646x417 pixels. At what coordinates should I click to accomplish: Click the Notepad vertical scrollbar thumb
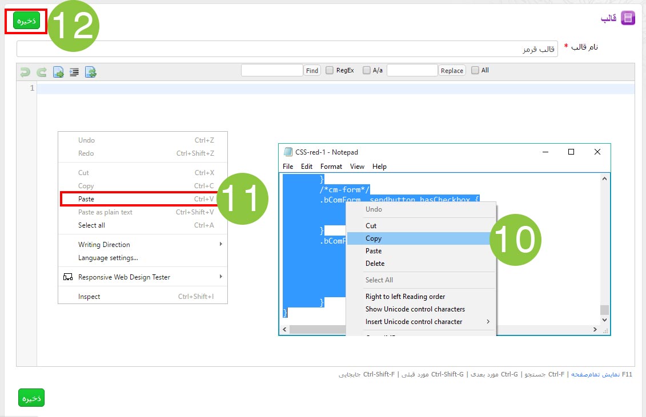pos(604,309)
